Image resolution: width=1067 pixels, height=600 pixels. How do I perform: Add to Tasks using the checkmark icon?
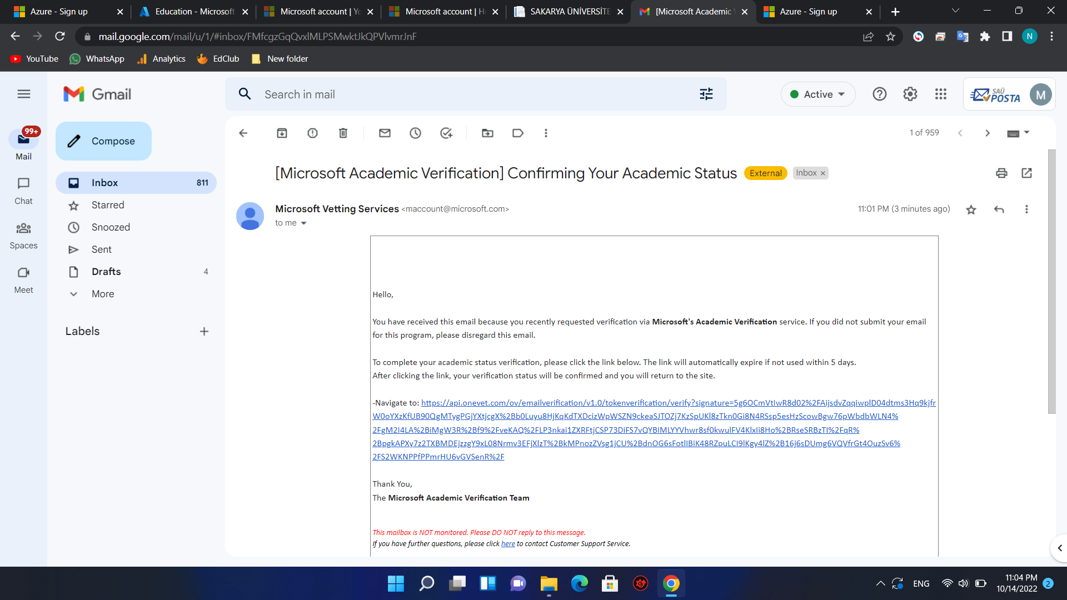pyautogui.click(x=446, y=133)
